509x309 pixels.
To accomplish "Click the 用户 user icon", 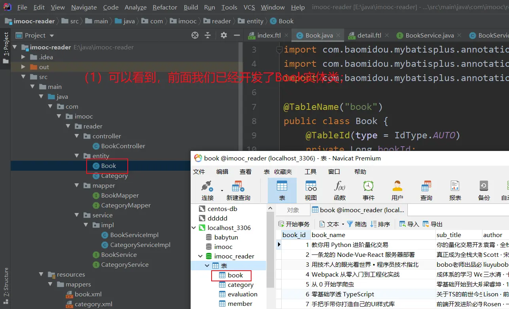I will pyautogui.click(x=397, y=186).
